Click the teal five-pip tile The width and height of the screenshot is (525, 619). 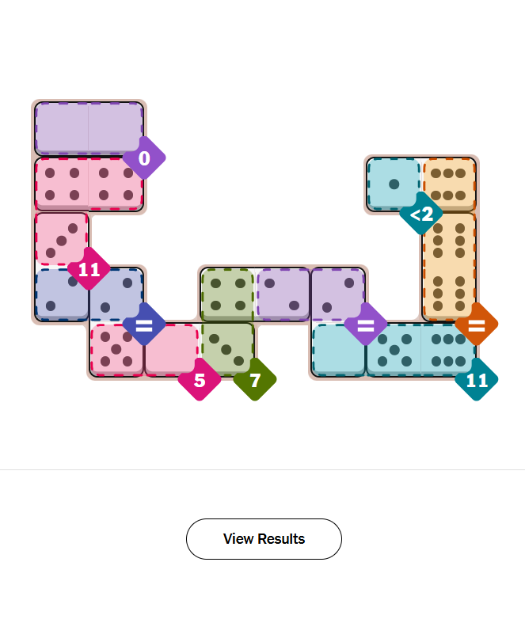coord(394,349)
